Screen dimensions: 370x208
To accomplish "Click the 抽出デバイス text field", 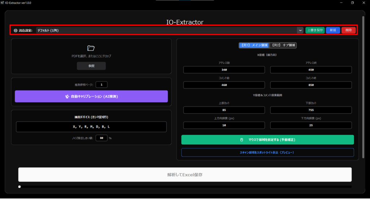I will pyautogui.click(x=91, y=127).
